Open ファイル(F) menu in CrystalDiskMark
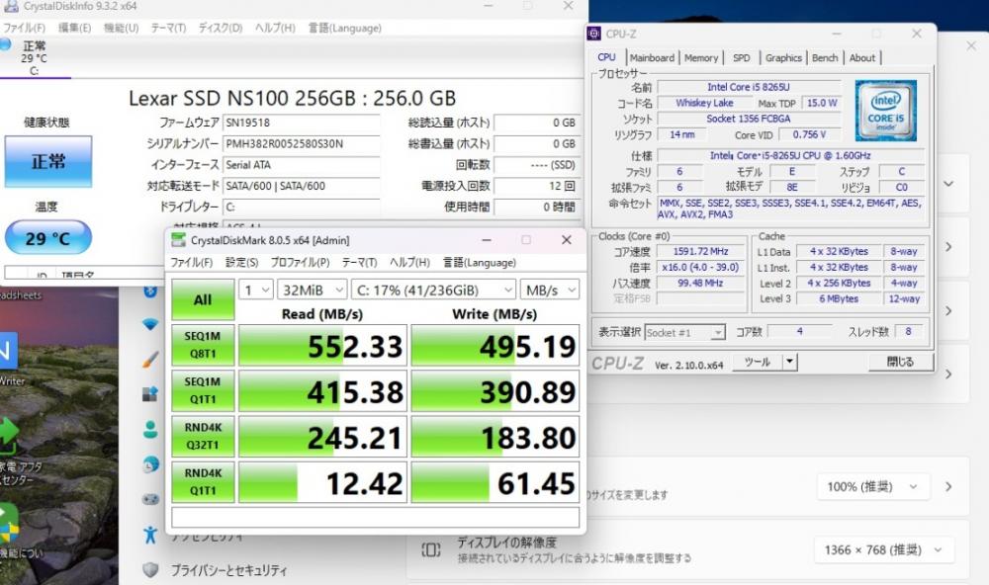This screenshot has width=989, height=585. pos(192,262)
